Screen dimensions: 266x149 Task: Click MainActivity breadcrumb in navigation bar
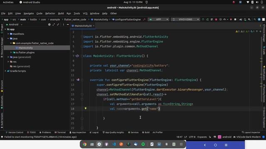click(99, 19)
